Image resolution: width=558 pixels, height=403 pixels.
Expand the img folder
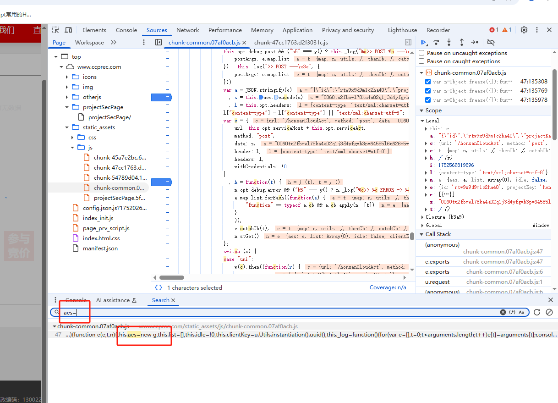point(67,87)
